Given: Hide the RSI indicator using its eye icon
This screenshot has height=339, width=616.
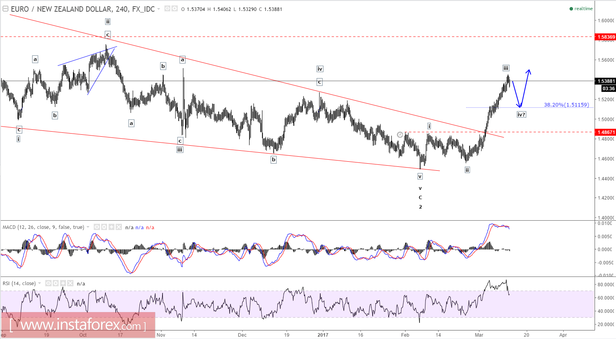Looking at the screenshot, I should tap(48, 283).
